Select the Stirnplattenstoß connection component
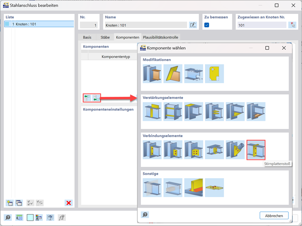Screen dimensions: 302x226 point(256,150)
